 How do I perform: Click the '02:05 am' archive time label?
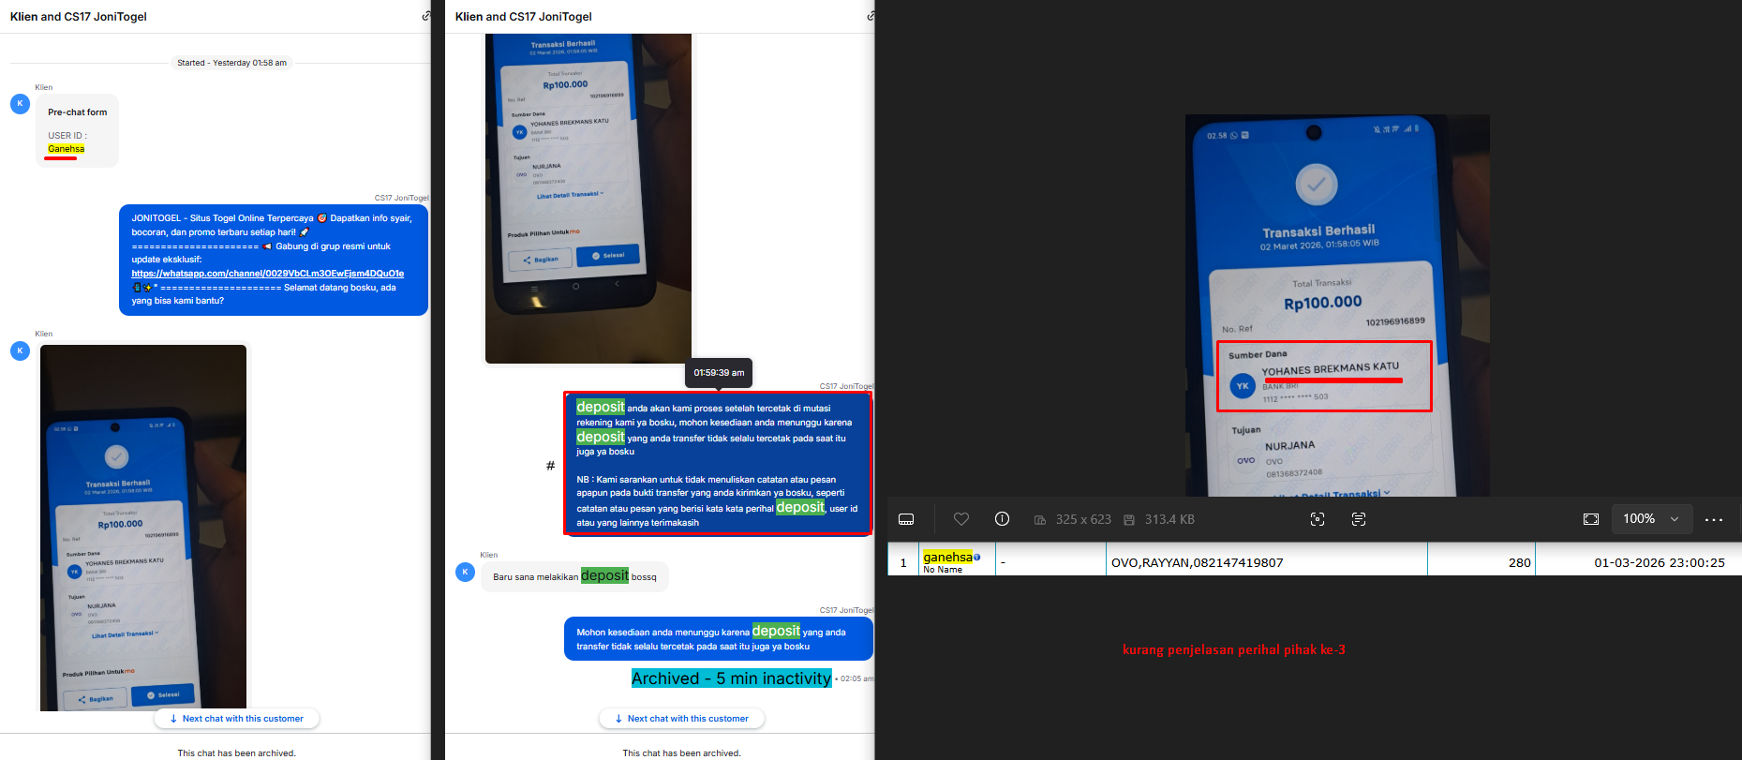[x=856, y=678]
